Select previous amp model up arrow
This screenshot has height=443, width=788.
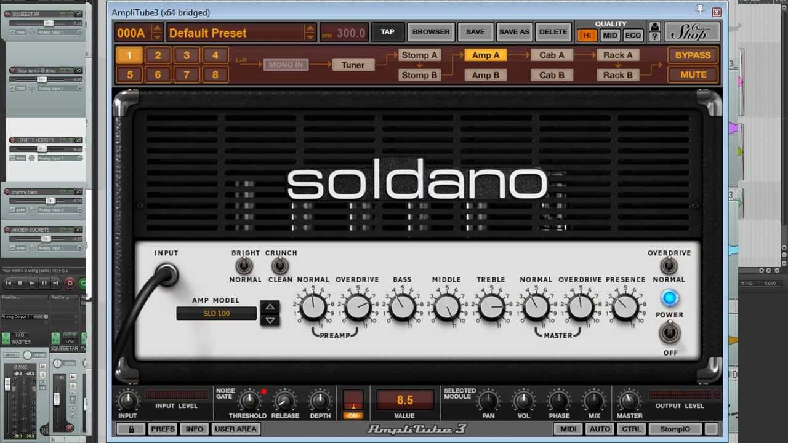coord(270,306)
